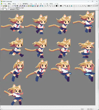Open the settings menu

51,4
